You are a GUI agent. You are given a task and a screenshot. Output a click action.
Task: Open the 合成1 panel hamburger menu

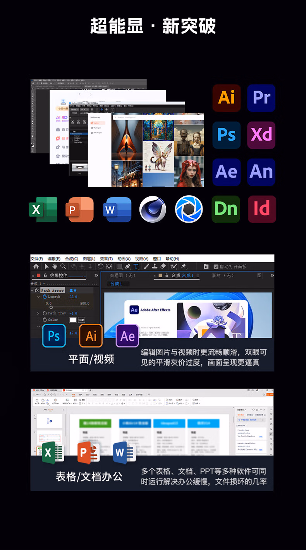(198, 276)
